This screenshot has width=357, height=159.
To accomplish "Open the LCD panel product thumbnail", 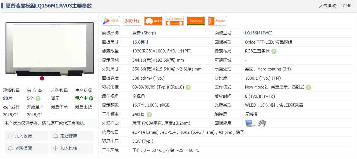I will [50, 49].
